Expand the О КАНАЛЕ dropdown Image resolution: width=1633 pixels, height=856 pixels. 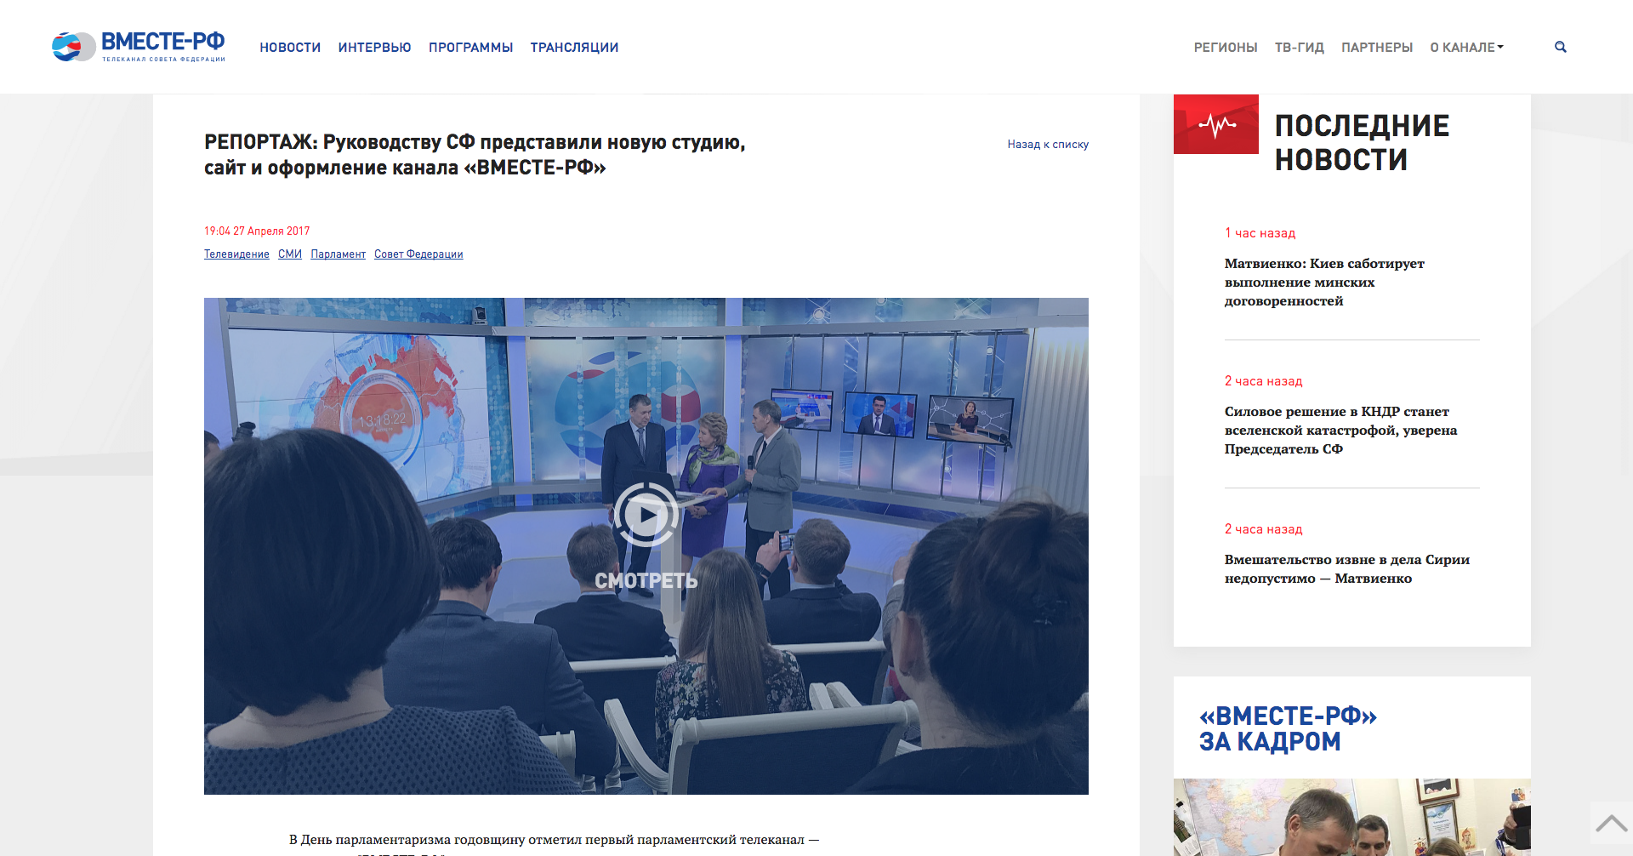tap(1466, 48)
